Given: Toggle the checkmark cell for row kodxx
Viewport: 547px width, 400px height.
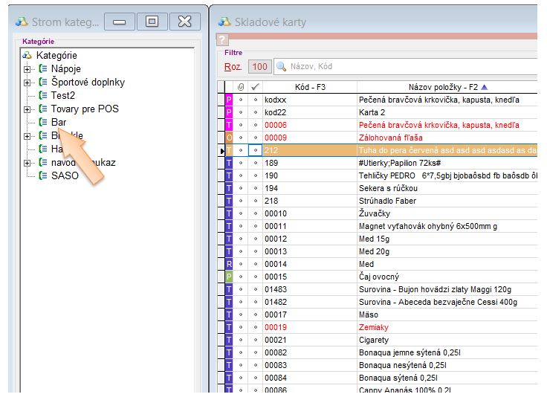Looking at the screenshot, I should 255,99.
